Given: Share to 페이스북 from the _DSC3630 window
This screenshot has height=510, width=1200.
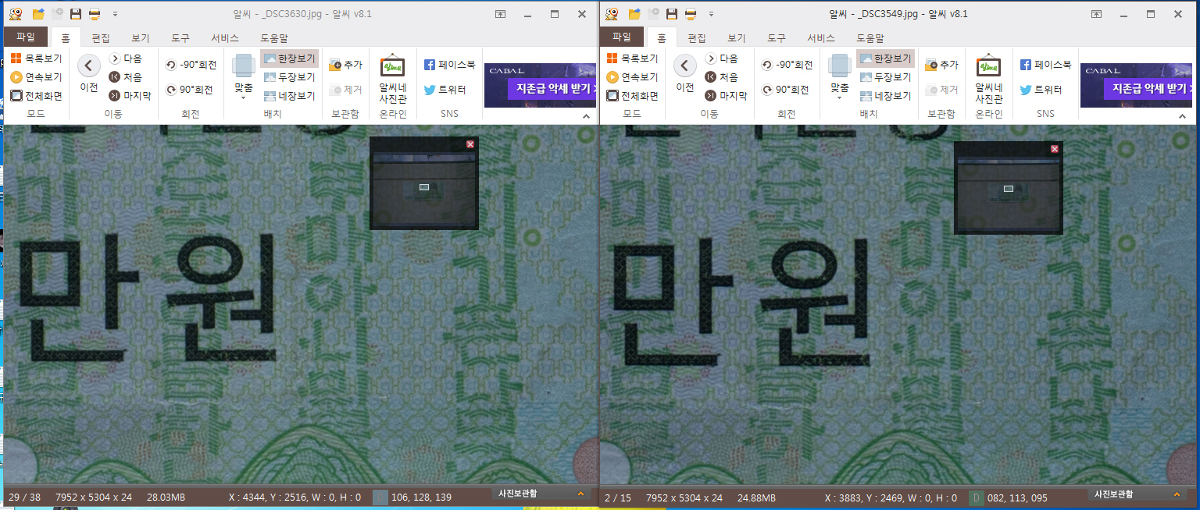Looking at the screenshot, I should point(449,66).
